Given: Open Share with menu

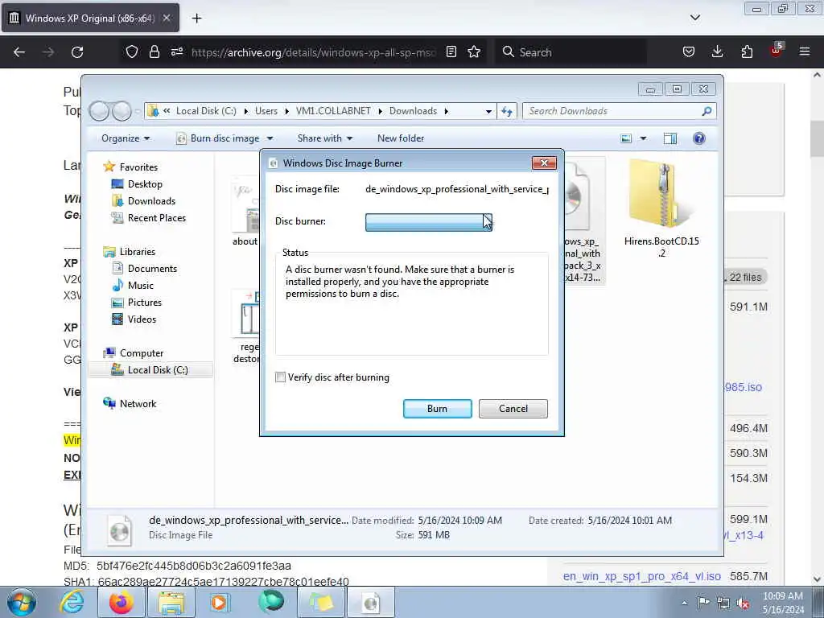Looking at the screenshot, I should [x=325, y=138].
